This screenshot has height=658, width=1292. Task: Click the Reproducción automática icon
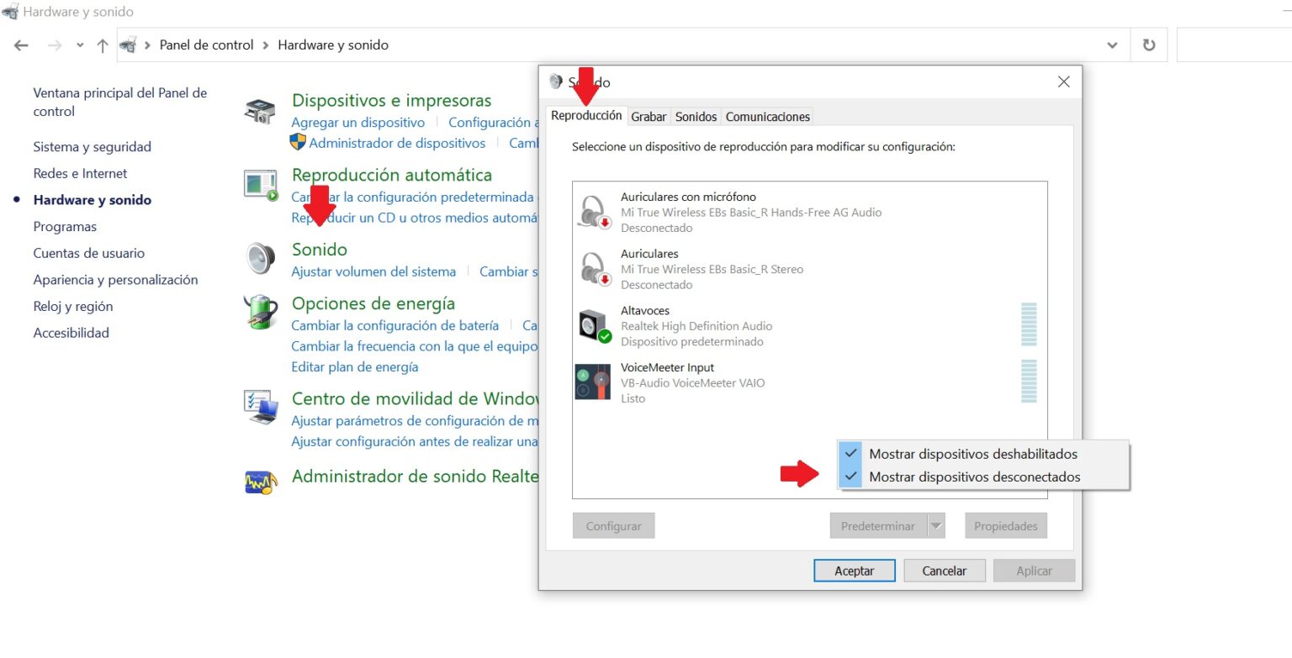pos(260,185)
